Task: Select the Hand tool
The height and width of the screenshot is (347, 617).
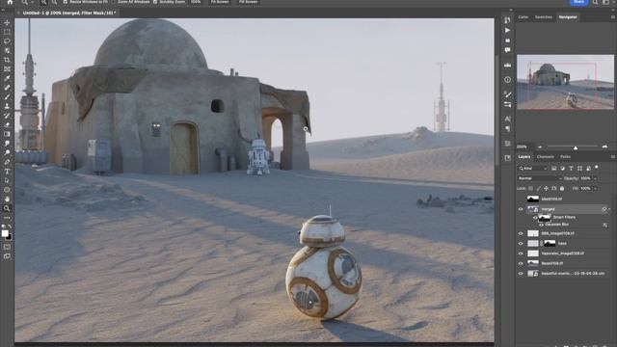Action: coord(7,200)
